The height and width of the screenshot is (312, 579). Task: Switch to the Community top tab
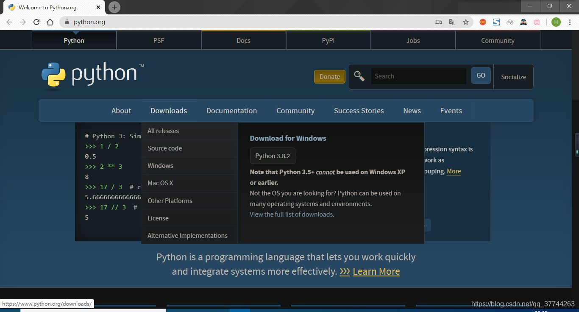[498, 41]
